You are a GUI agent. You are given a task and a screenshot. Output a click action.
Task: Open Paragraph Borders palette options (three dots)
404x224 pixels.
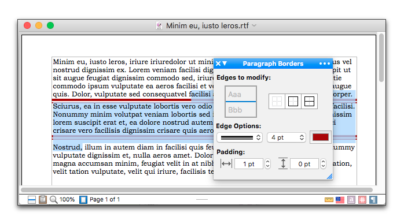(x=324, y=64)
